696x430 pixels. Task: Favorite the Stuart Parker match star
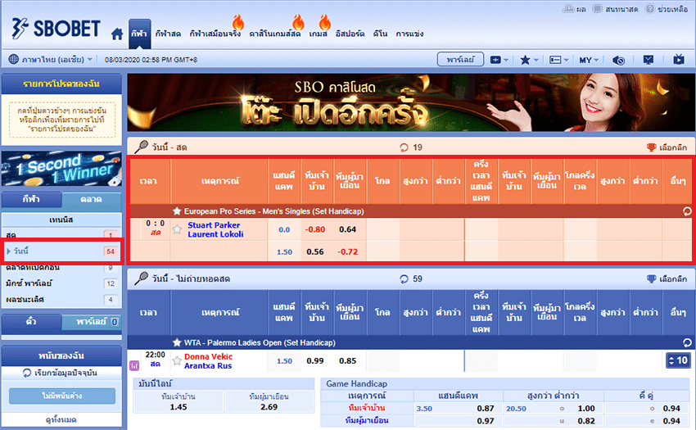(x=177, y=229)
